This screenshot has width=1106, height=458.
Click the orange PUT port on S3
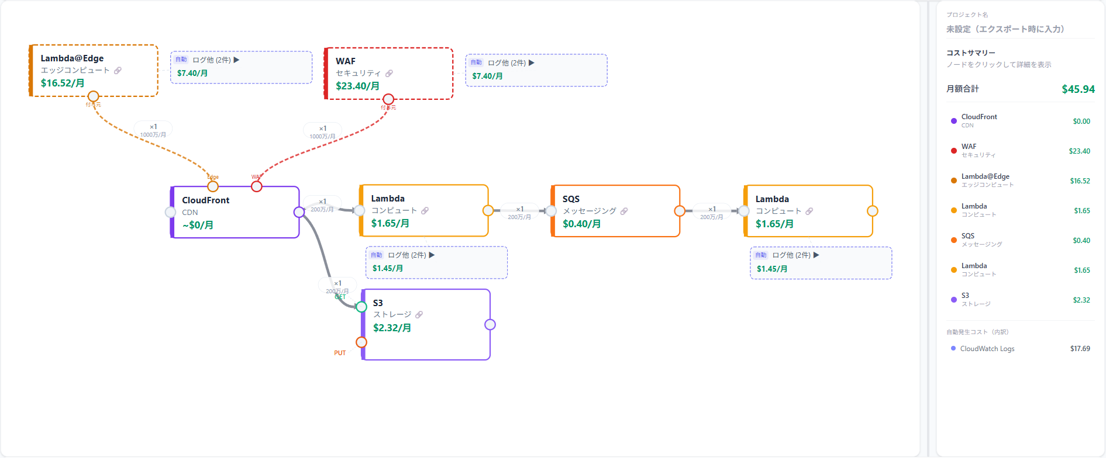[x=361, y=342]
